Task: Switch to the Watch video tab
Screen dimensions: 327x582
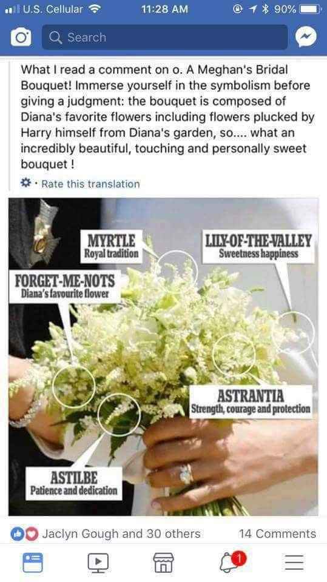Action: tap(98, 563)
